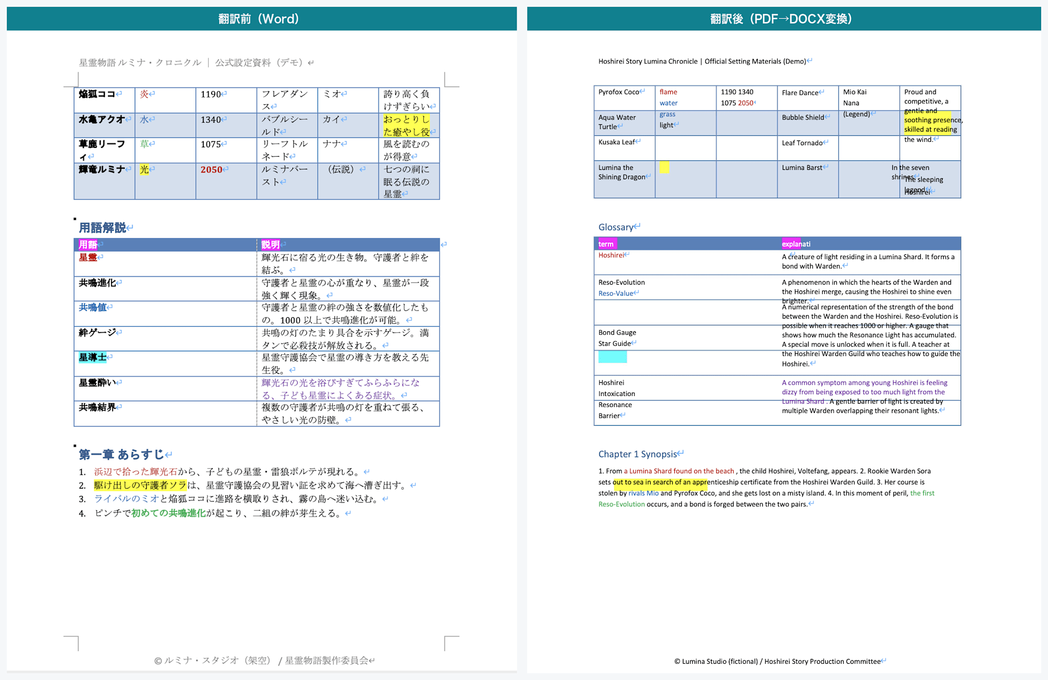Screen dimensions: 1048x680
Task: Click the highlighted phrase 駆け出しの守護者ソラ
Action: (x=140, y=485)
